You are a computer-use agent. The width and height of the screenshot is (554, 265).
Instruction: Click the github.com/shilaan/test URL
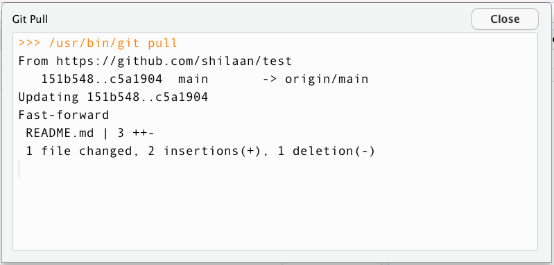[174, 62]
